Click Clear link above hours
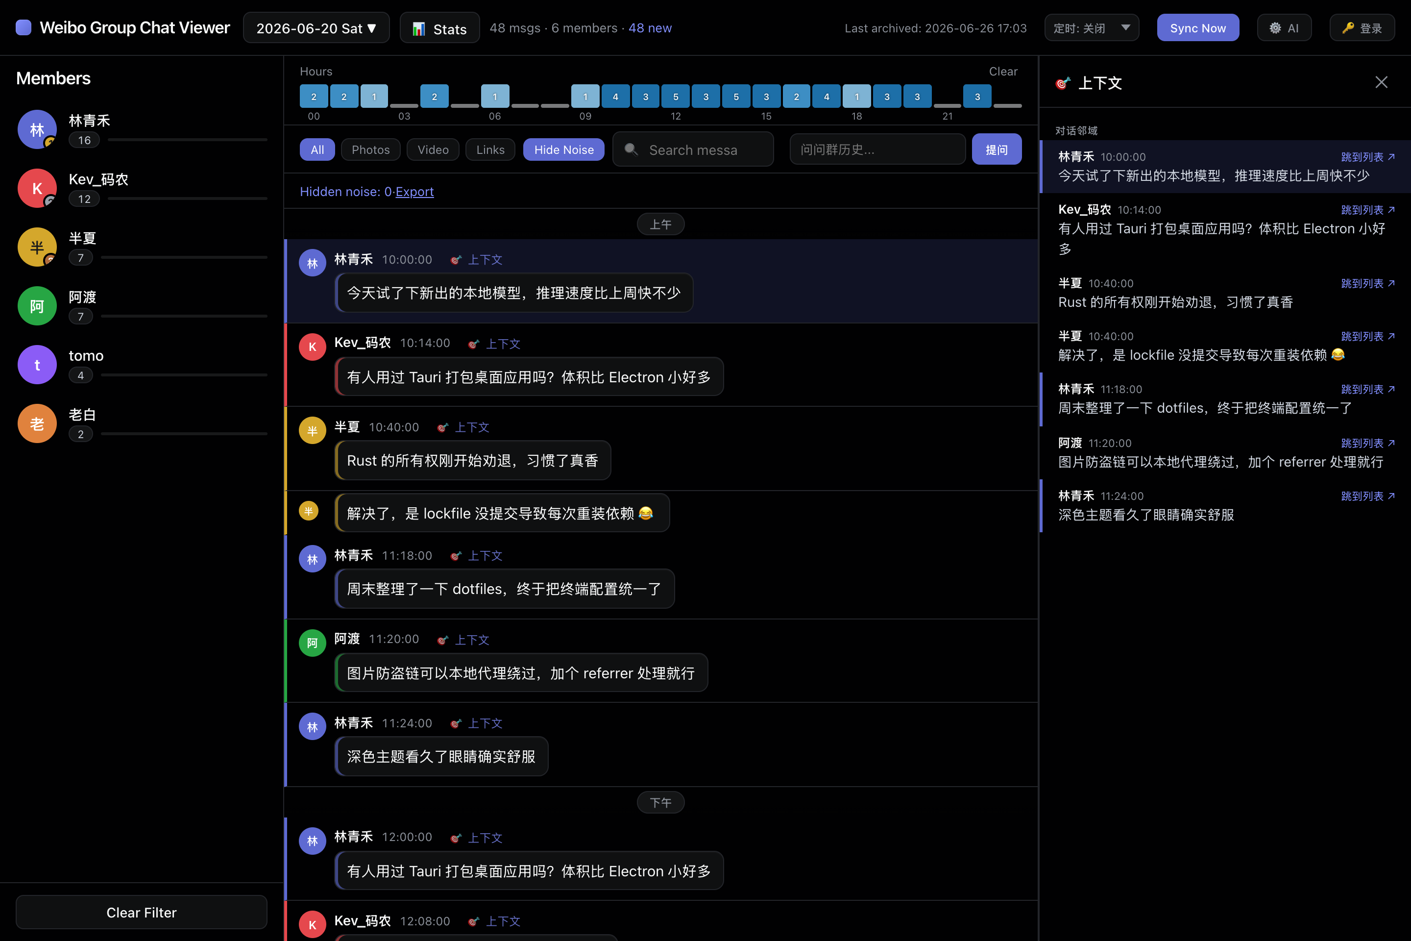 (1003, 72)
